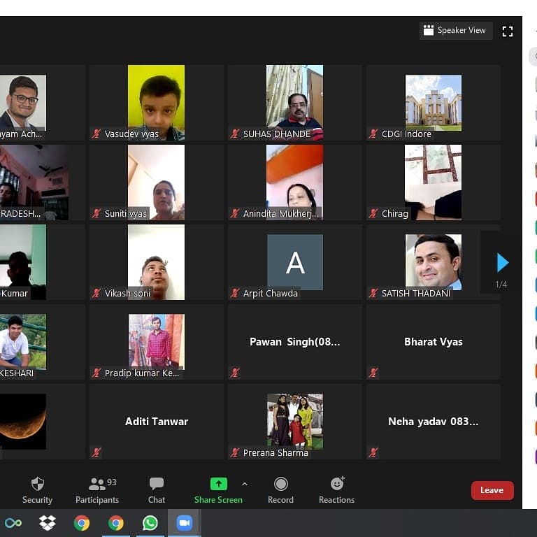Select the ...yam Ach... profile photo

tap(23, 103)
